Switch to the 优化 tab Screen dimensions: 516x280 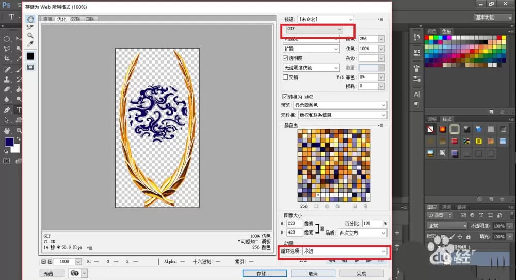(x=61, y=19)
